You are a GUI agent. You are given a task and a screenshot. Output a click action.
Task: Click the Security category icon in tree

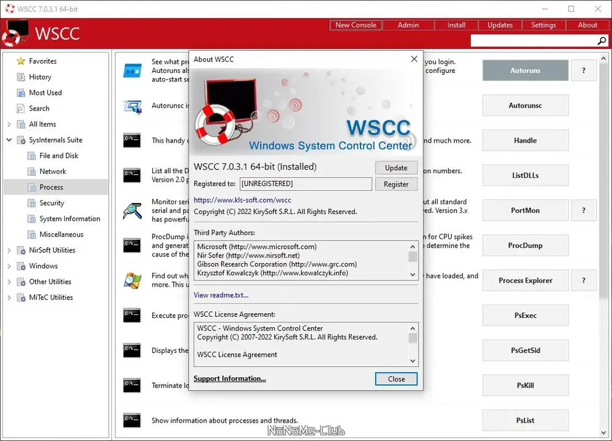[32, 203]
